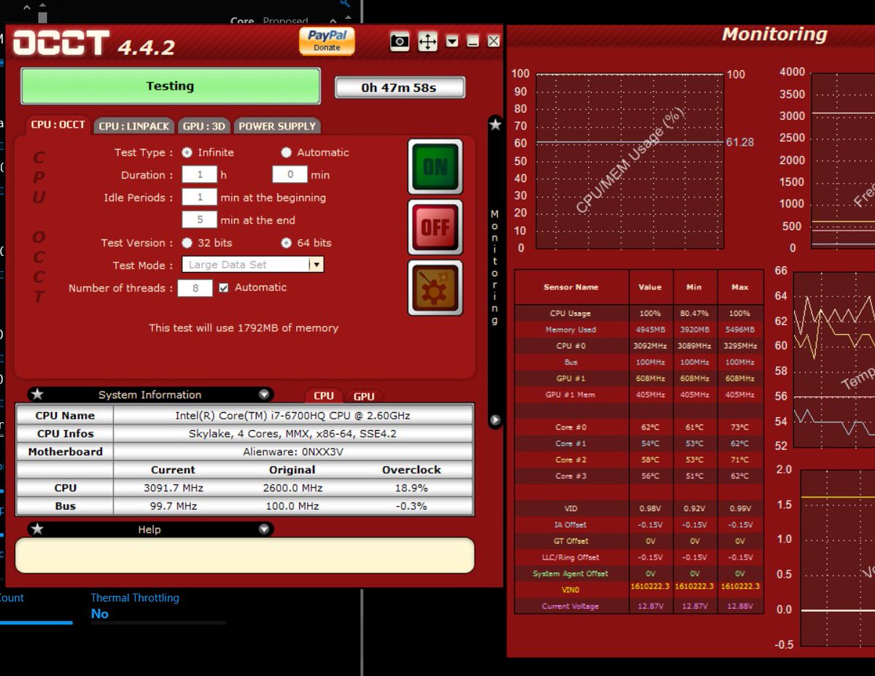This screenshot has width=875, height=676.
Task: Click idle minutes at the end field
Action: (x=199, y=220)
